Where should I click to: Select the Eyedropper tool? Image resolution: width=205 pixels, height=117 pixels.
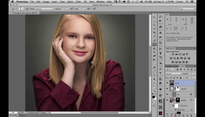point(154,36)
